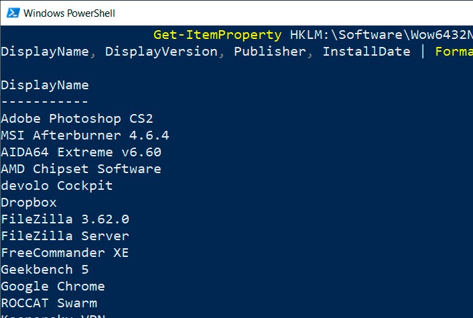Select the FileZilla 3.62.0 entry
The width and height of the screenshot is (473, 318).
point(65,219)
